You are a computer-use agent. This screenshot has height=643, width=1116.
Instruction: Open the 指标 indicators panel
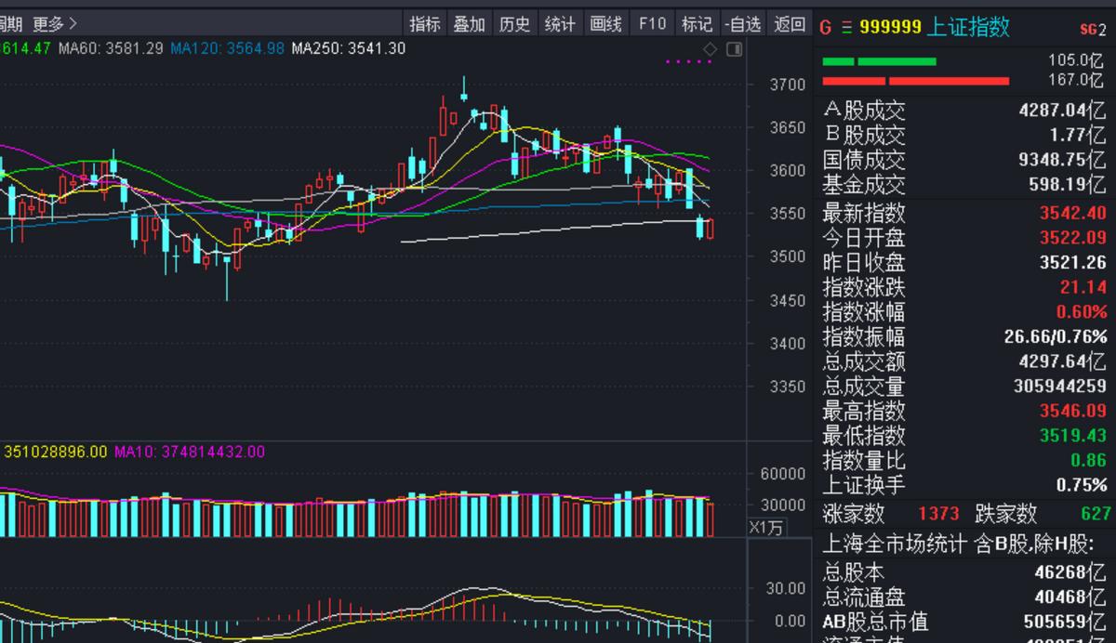(x=425, y=24)
